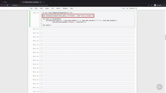Click the 'for rect in ax.patches' line

pos(52,19)
